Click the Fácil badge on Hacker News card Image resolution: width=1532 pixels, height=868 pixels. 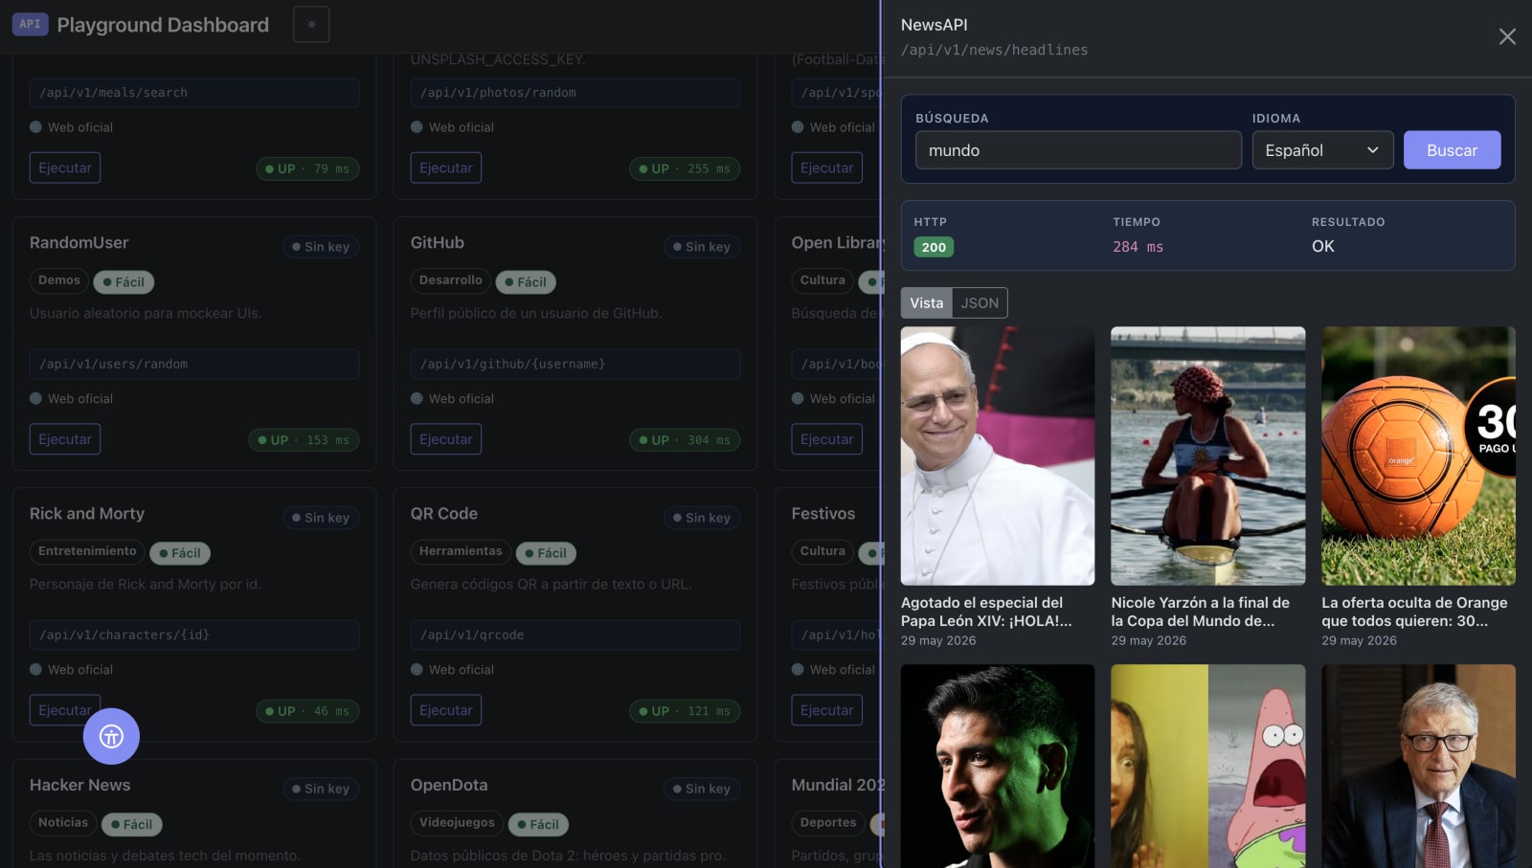click(132, 824)
